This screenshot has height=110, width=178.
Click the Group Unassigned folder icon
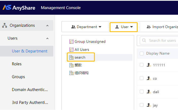71,42
